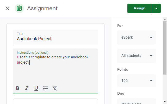Toggle italic formatting
This screenshot has height=104, width=167.
(27, 88)
